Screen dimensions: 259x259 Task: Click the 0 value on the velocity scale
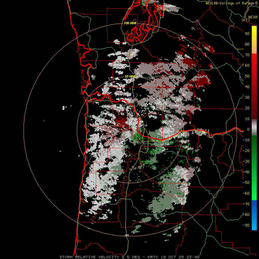[248, 129]
